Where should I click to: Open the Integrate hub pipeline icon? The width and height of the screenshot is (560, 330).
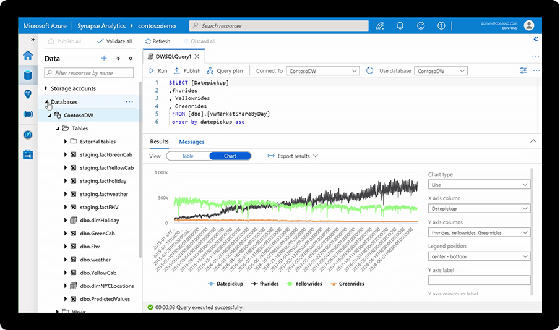(28, 114)
